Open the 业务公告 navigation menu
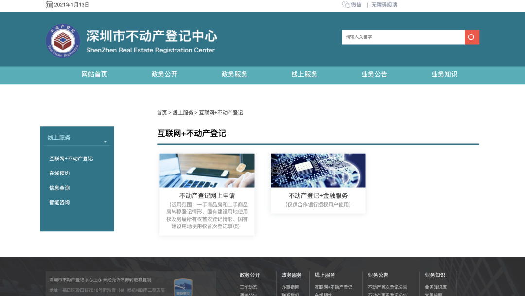 (x=374, y=75)
